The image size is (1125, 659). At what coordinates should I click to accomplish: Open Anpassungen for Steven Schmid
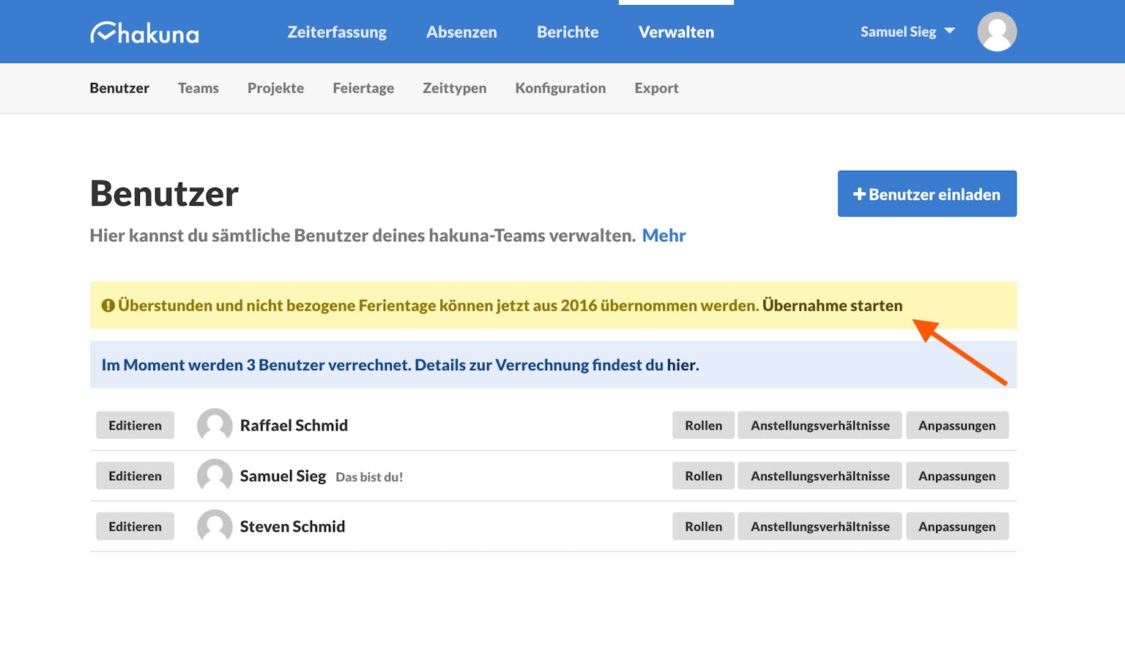click(x=957, y=526)
